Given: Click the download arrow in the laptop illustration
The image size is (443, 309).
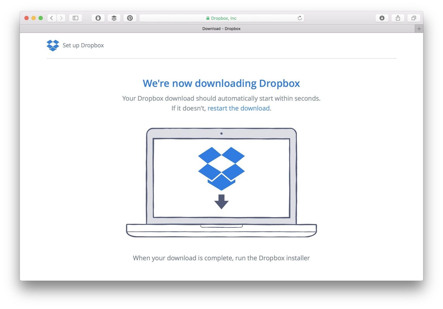Looking at the screenshot, I should coord(221,202).
